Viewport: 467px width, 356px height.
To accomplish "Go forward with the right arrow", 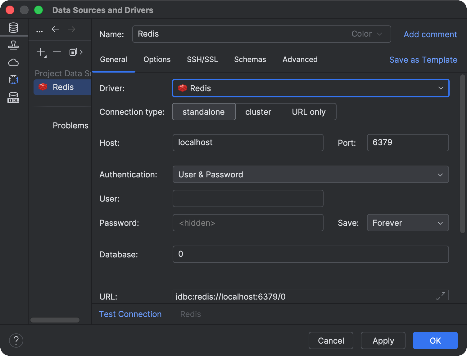I will coord(71,29).
